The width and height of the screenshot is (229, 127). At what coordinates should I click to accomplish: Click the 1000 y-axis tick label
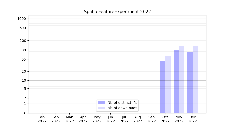[22, 19]
